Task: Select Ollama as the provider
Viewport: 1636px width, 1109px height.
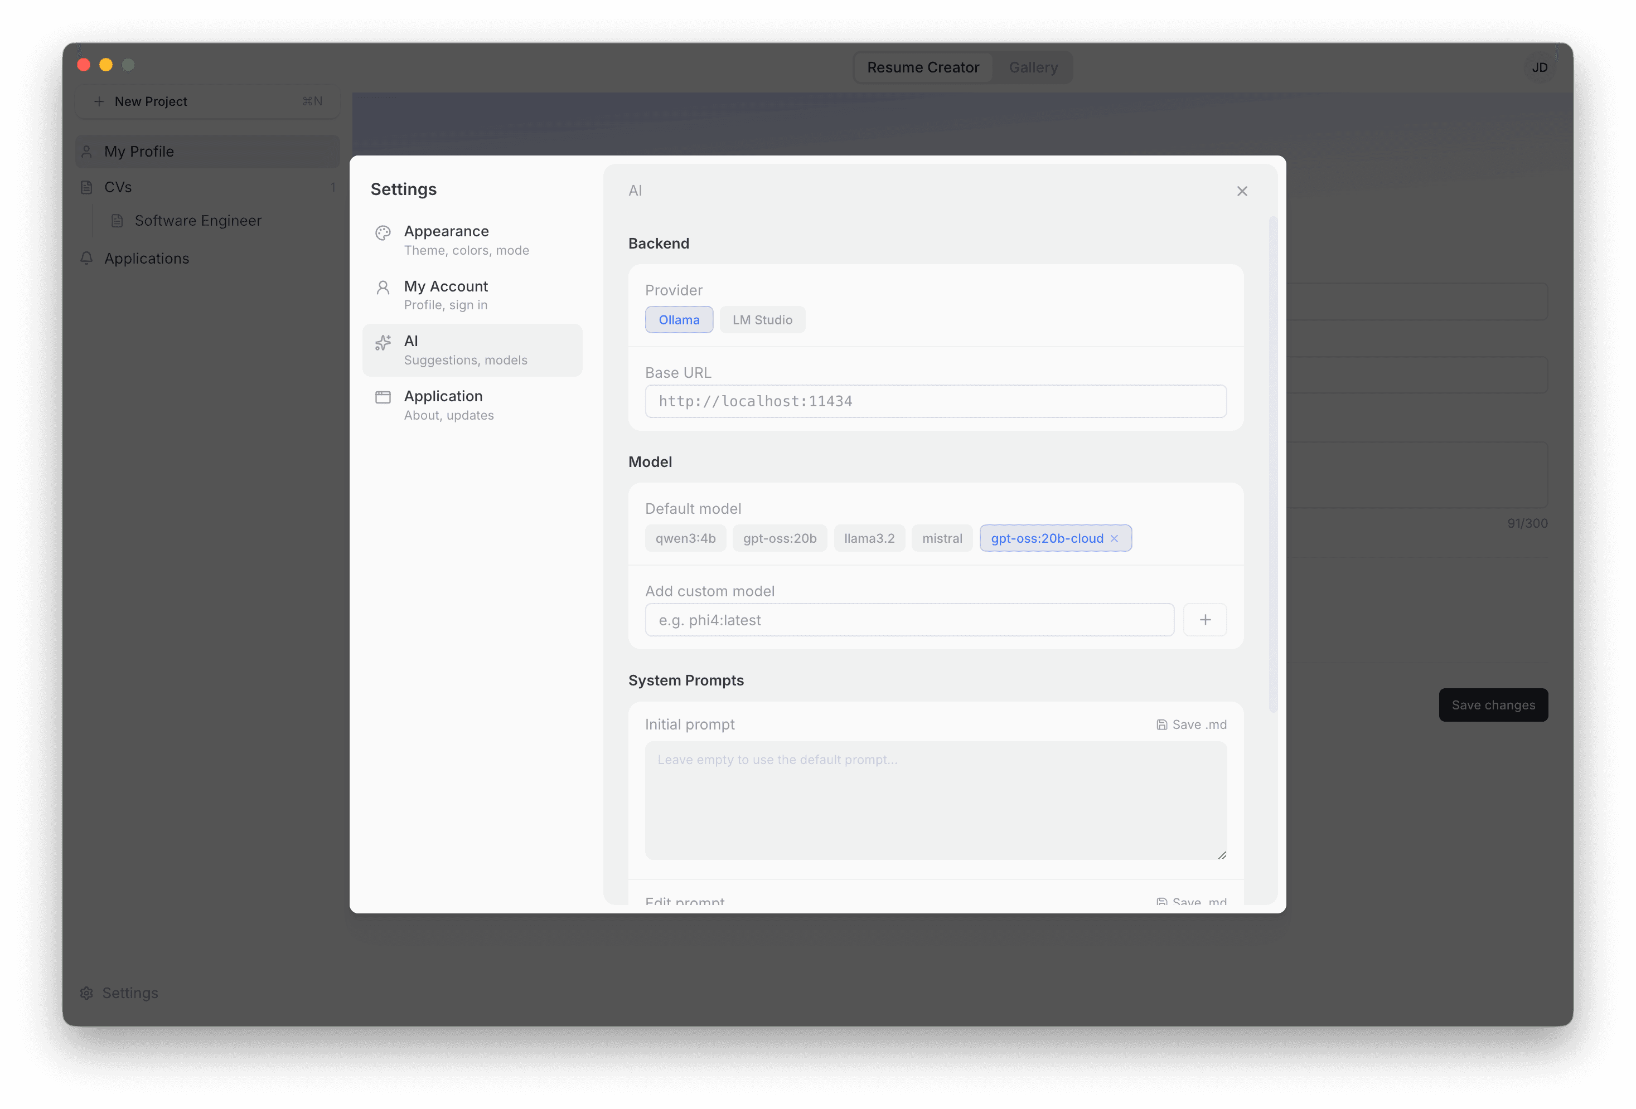Action: coord(679,319)
